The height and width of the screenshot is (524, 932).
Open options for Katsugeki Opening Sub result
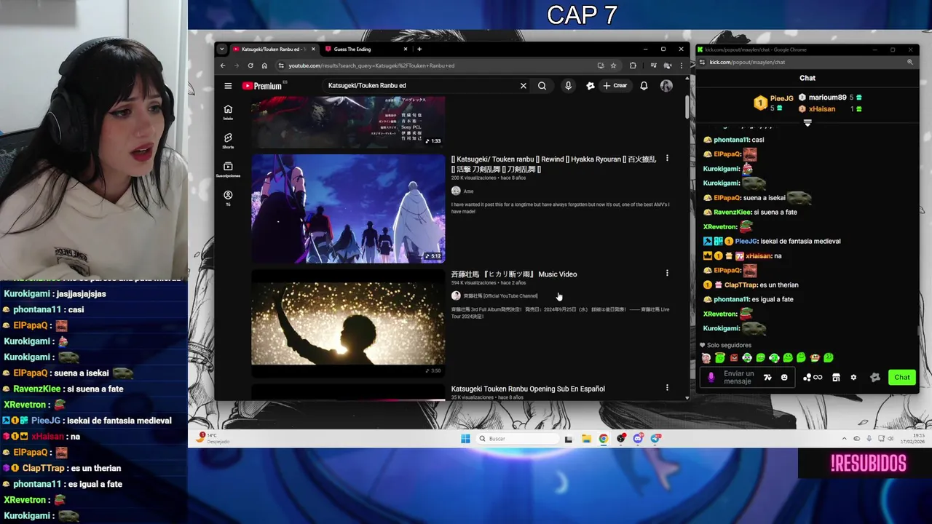667,389
